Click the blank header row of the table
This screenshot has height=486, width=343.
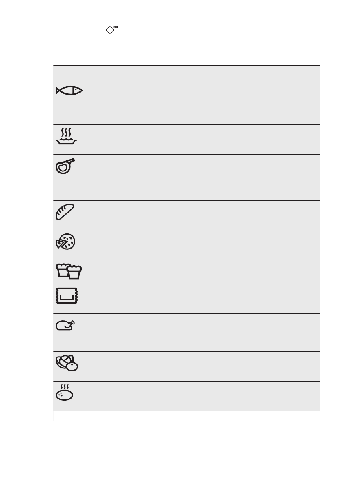[x=186, y=72]
